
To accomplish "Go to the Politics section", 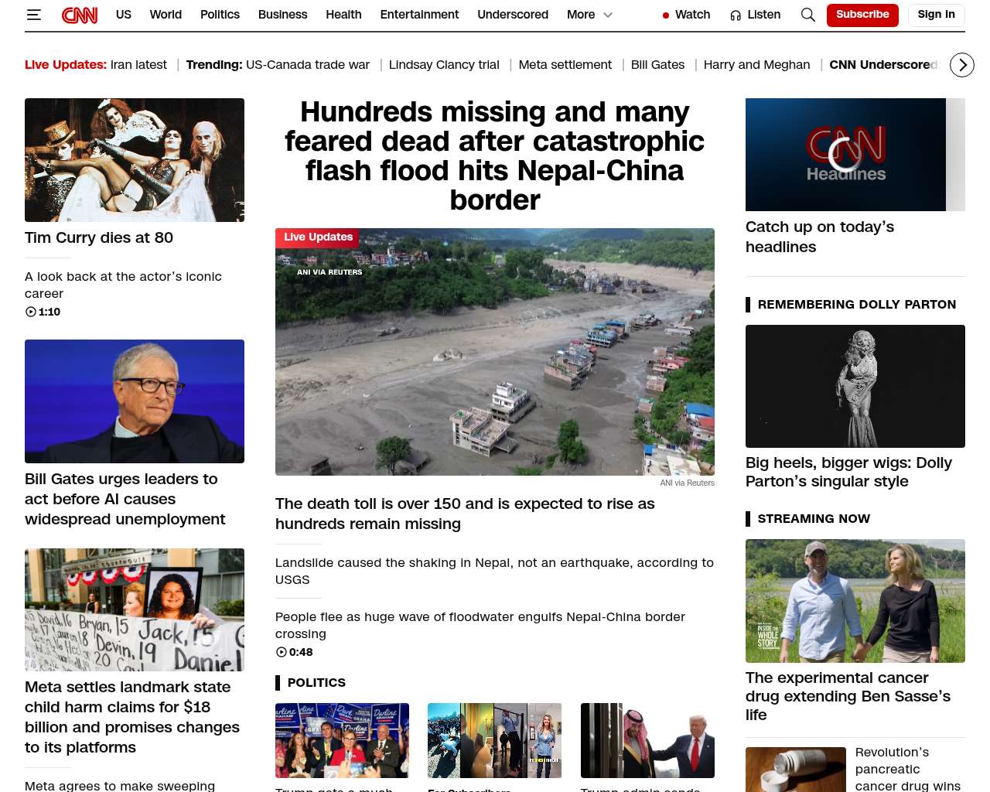I will pos(220,15).
